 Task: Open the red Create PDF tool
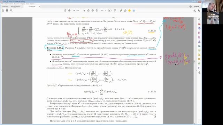(x=199, y=24)
